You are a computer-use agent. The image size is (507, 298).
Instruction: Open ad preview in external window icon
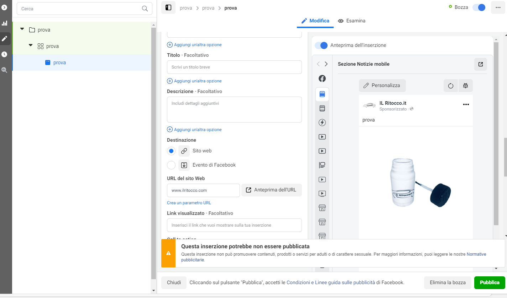[480, 64]
